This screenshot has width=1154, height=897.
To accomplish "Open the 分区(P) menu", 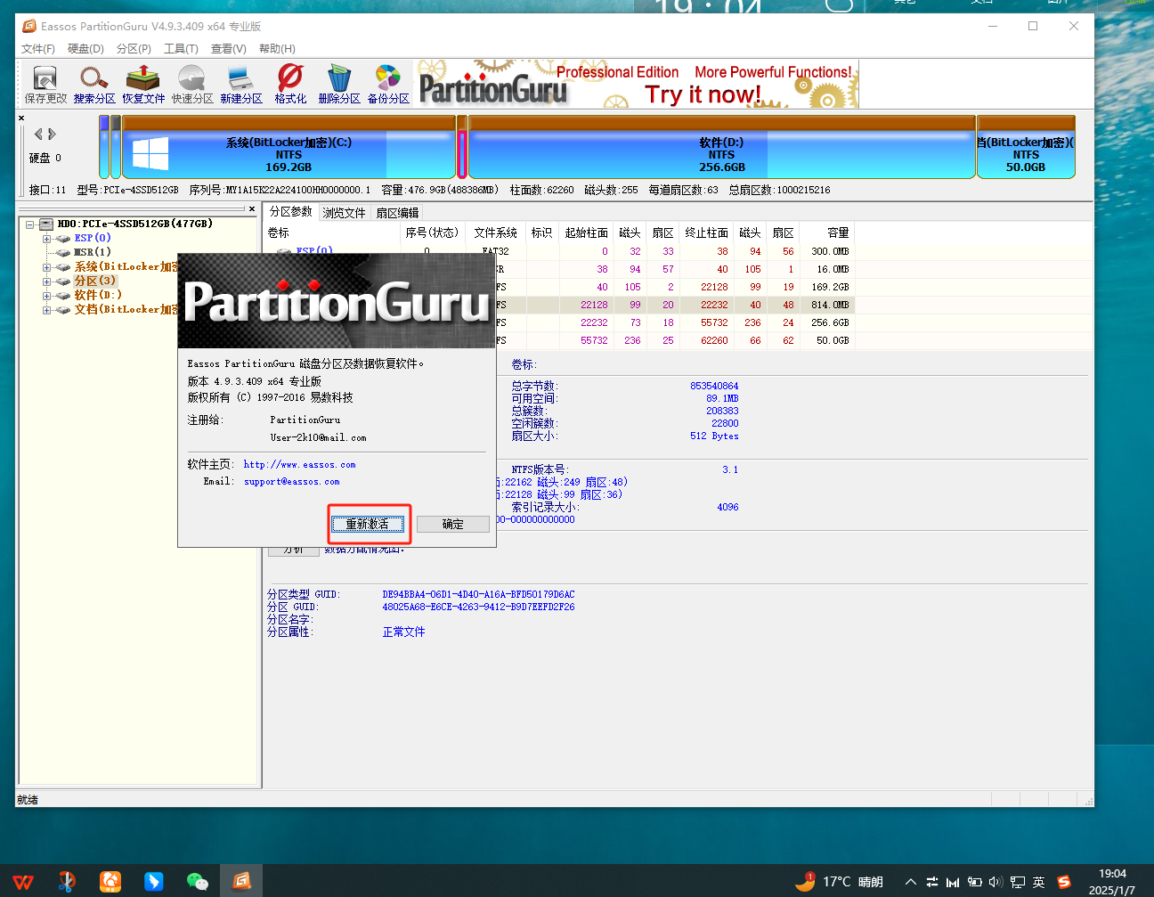I will point(134,49).
